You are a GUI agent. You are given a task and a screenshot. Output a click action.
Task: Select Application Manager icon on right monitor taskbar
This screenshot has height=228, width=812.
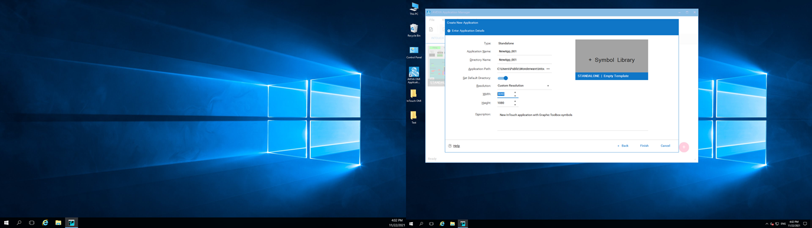click(463, 224)
